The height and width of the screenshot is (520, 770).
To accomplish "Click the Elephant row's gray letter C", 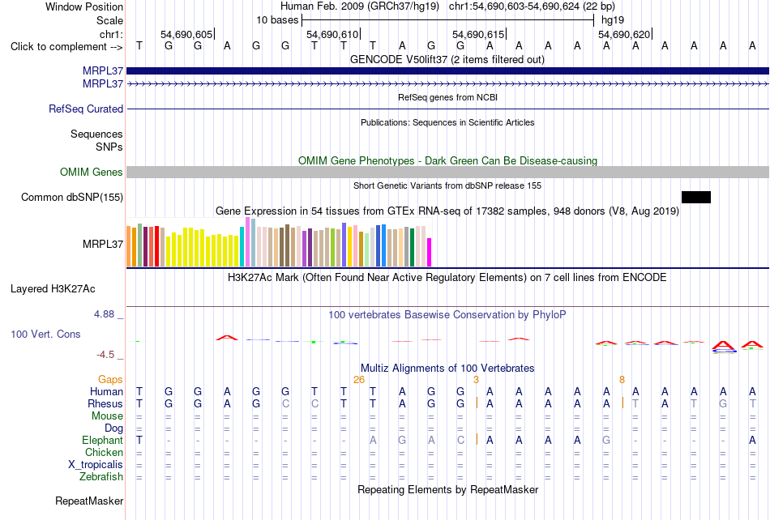I will 460,440.
